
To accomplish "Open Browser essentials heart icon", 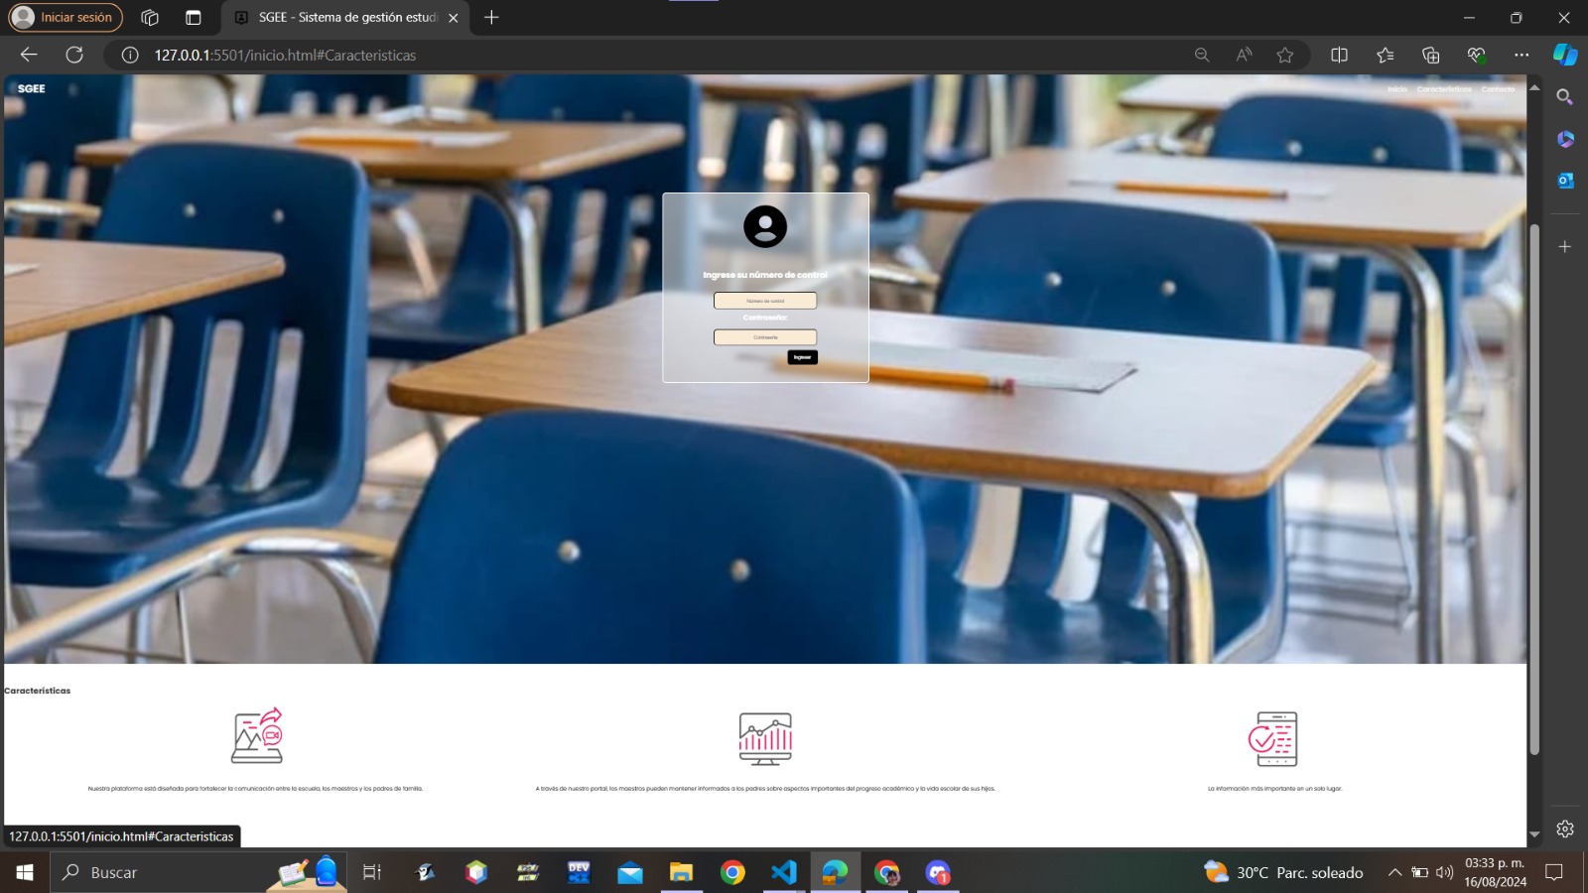I will click(x=1476, y=56).
